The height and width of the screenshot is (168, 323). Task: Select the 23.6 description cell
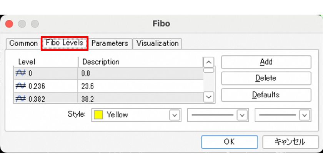click(140, 86)
